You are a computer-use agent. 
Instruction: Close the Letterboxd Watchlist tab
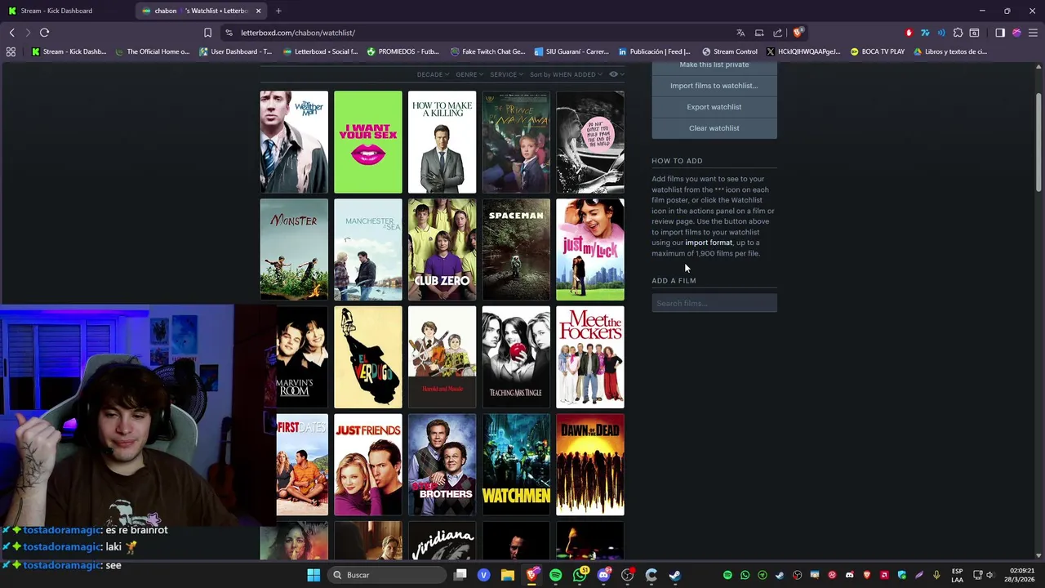pyautogui.click(x=258, y=11)
